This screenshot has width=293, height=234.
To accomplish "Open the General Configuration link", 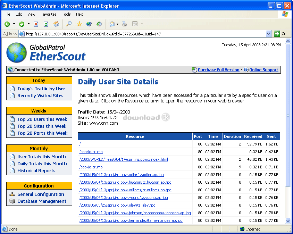I will 41,194.
